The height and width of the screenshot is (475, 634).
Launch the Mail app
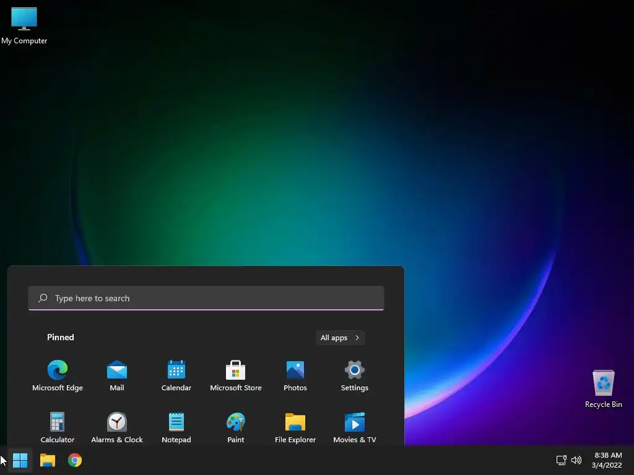[x=117, y=375]
